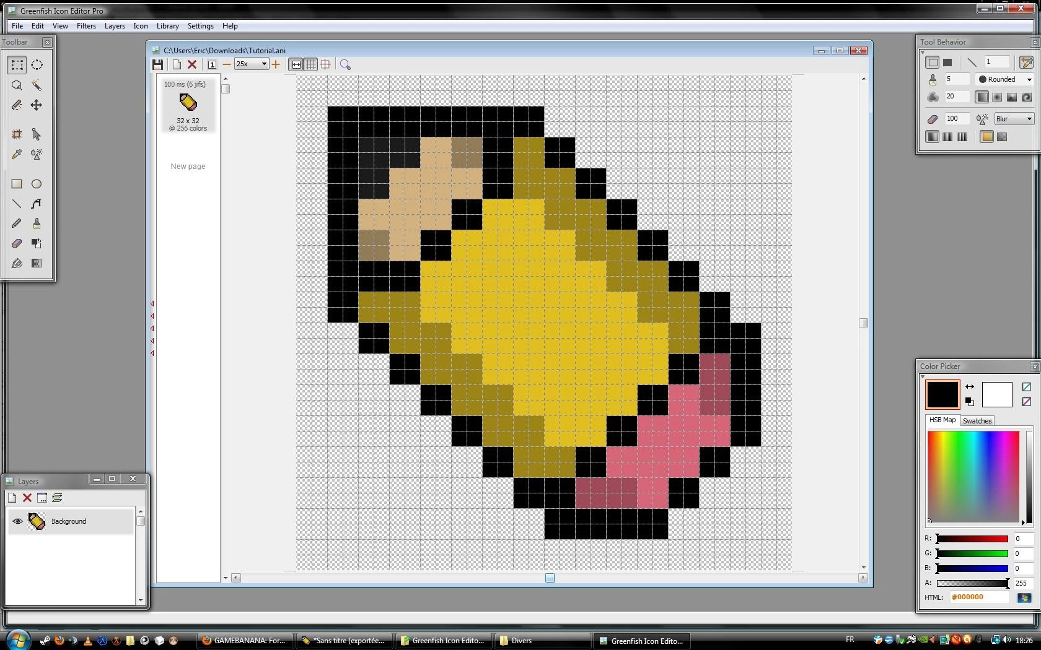Open the Icon menu
The image size is (1041, 650).
click(x=141, y=26)
